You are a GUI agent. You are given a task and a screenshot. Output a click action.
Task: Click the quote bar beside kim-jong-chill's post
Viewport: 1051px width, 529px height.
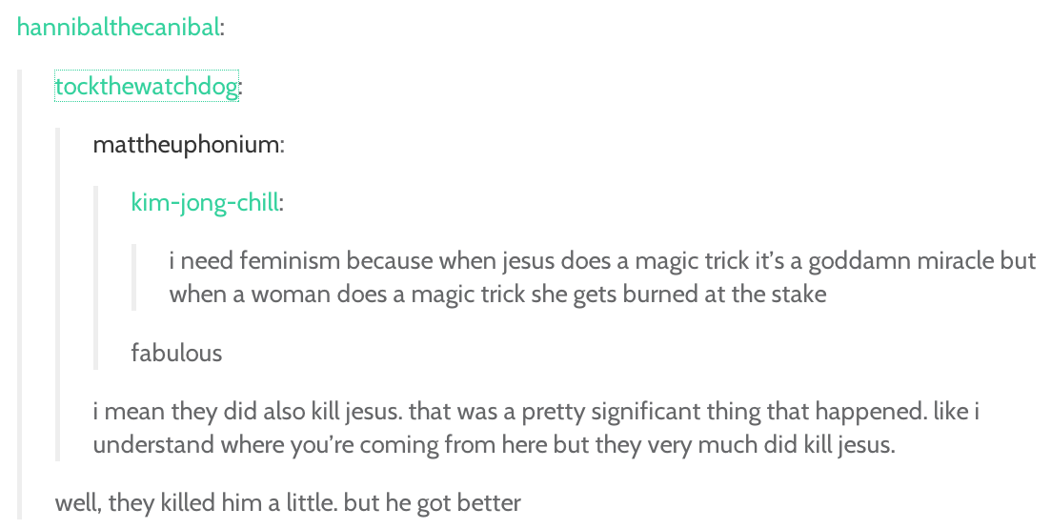point(96,277)
